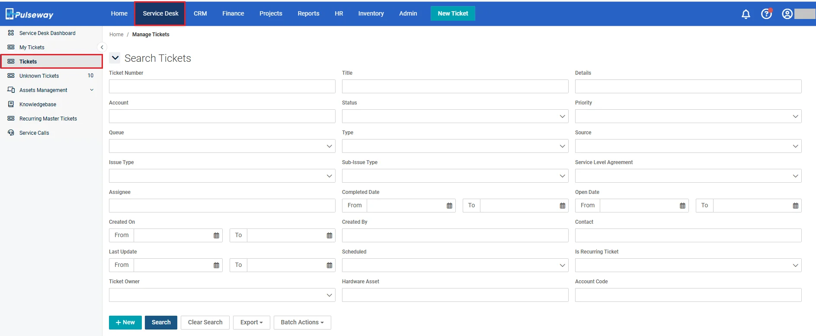Open Recurring Master Tickets
The image size is (816, 336).
point(48,119)
